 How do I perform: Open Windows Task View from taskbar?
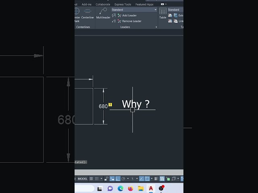click(x=100, y=189)
